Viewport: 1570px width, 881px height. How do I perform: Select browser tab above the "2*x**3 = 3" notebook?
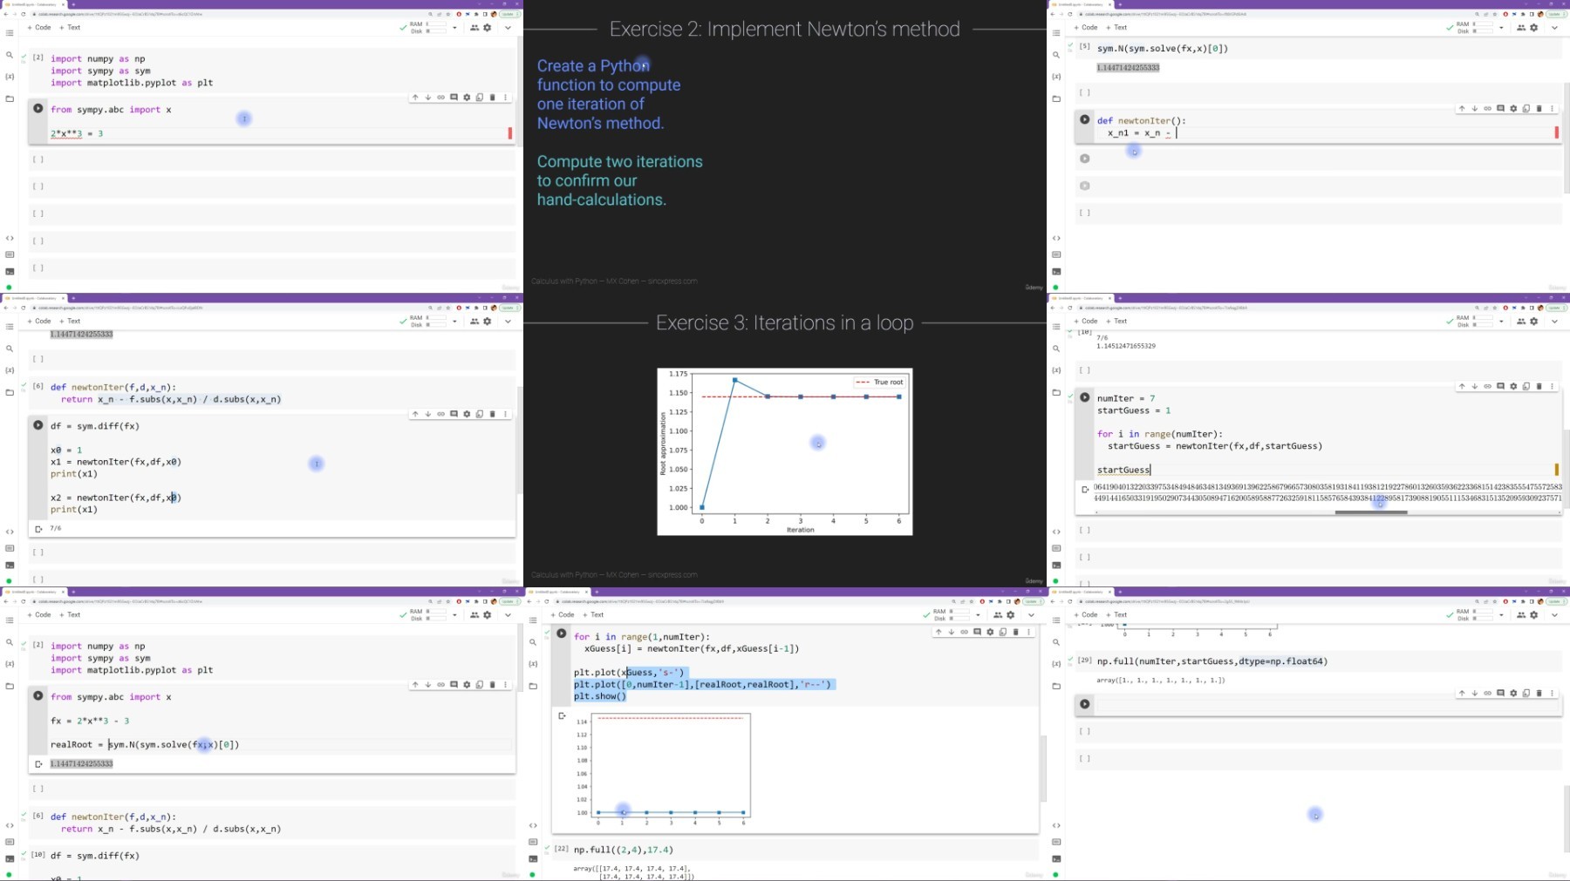(x=33, y=4)
